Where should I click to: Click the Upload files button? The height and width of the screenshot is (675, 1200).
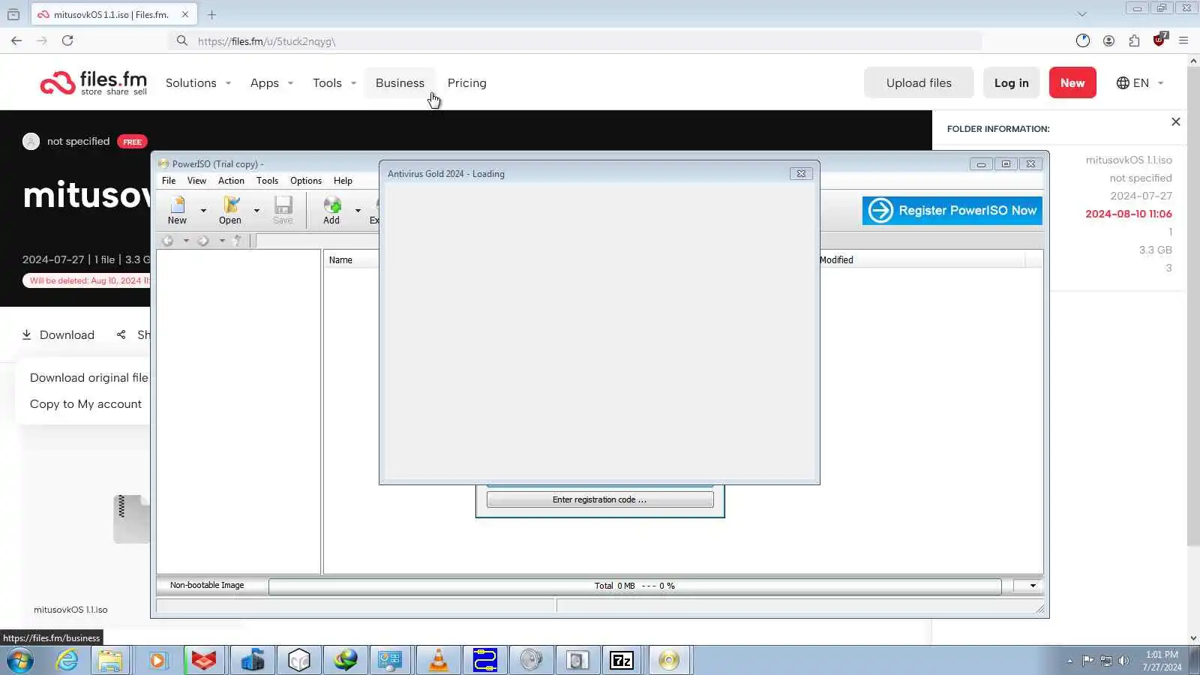[919, 82]
